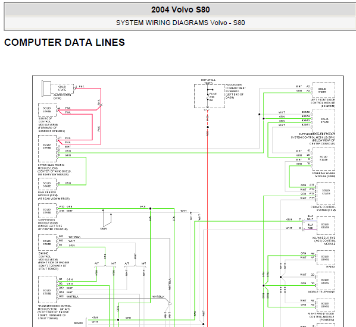Click the Left Front Door Control Module label

[x=323, y=103]
